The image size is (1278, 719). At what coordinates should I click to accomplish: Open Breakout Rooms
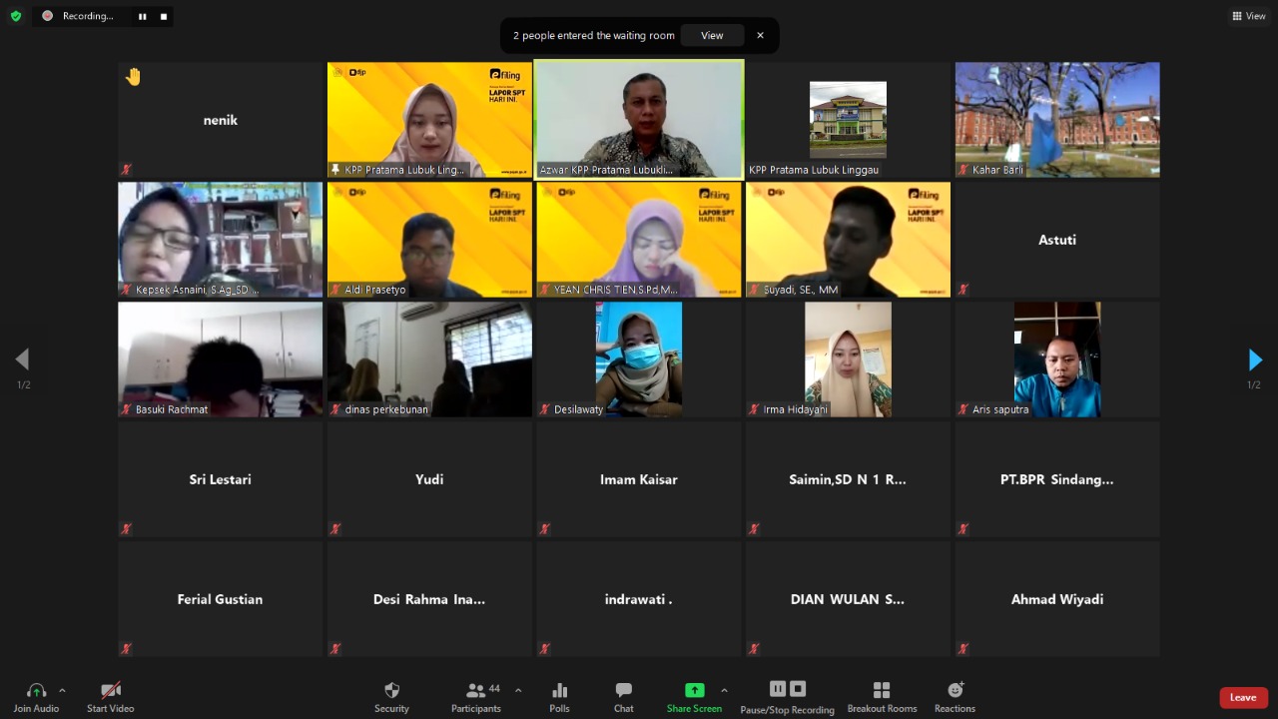click(x=882, y=696)
